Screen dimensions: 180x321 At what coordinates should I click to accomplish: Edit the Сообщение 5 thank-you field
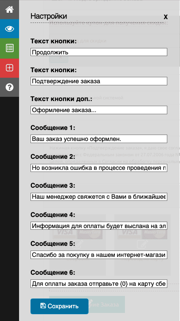99,255
